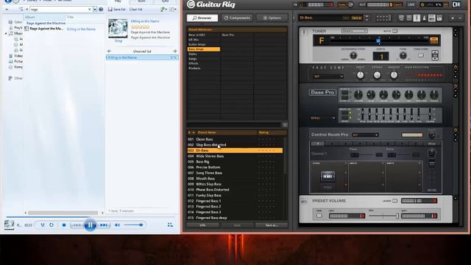The image size is (471, 265).
Task: Click the album art thumbnail in the playlist pane
Action: click(x=118, y=28)
